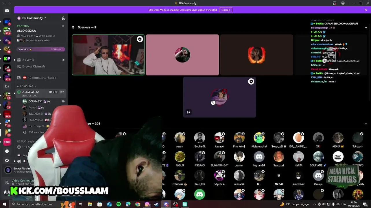Open audience member Saad_ost avatar
Screen dimensions: 371x208
[279, 157]
